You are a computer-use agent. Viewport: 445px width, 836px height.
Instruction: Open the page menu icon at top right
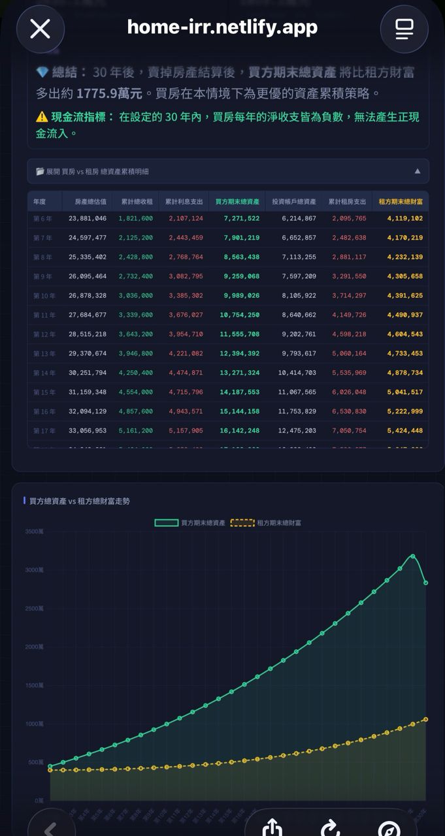pyautogui.click(x=404, y=29)
